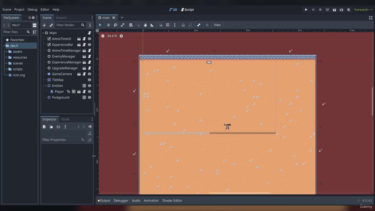Toggle the FileSystem split mode icon

point(35,25)
